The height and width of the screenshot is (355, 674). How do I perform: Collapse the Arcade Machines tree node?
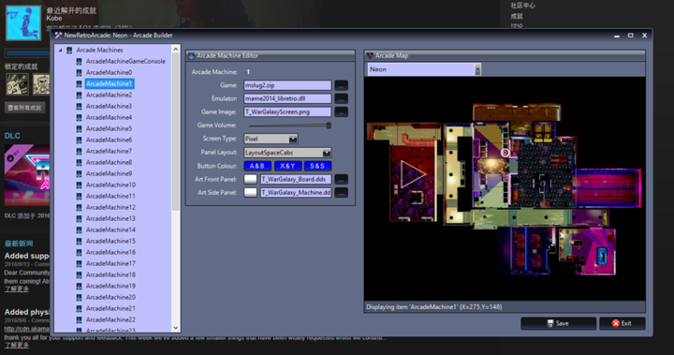click(61, 50)
